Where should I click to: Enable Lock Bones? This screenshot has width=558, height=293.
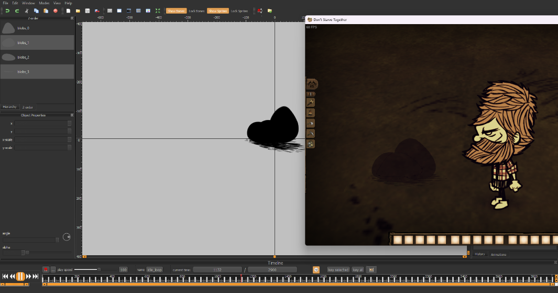coord(196,10)
